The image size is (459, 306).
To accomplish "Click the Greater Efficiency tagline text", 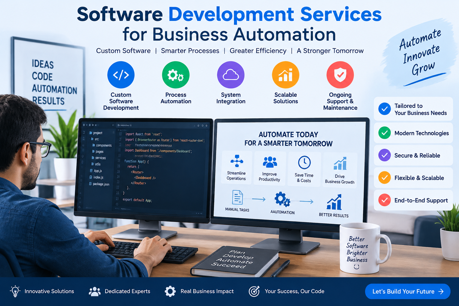I will click(x=258, y=51).
